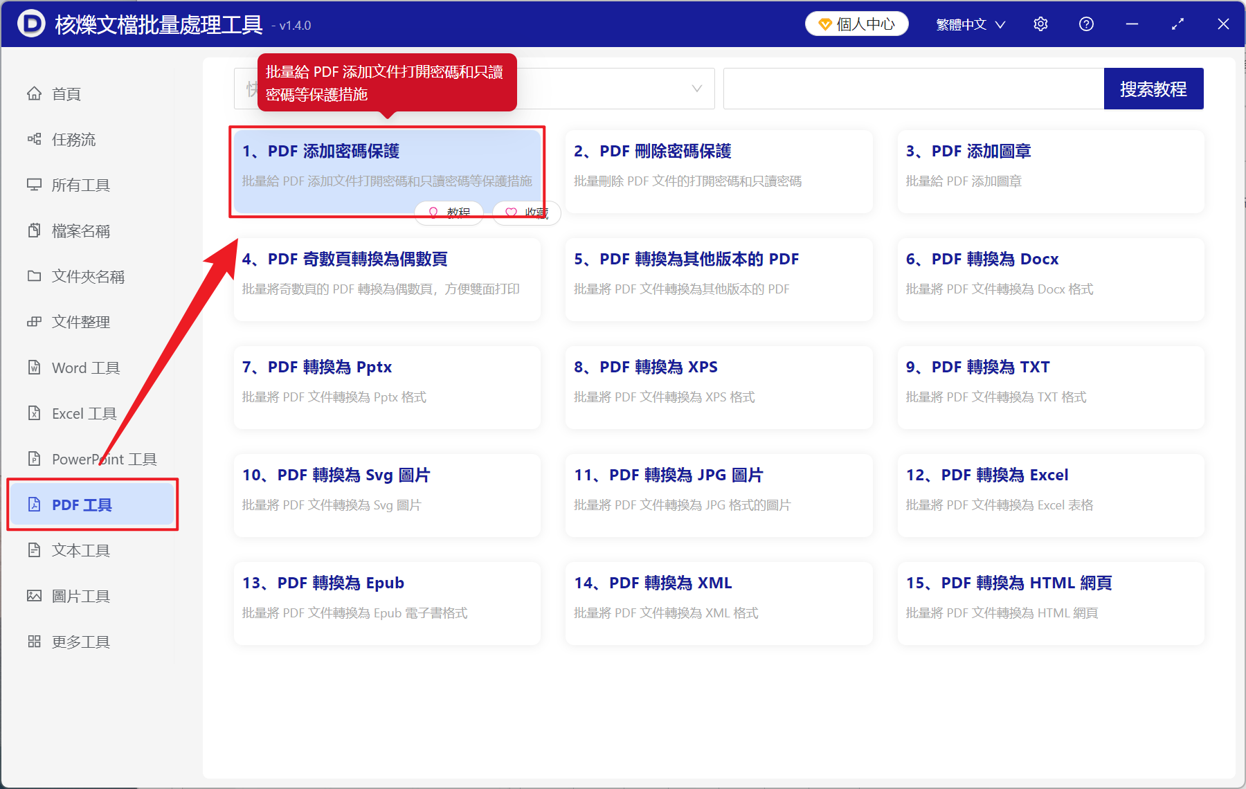
Task: Open 個人中心 personal center
Action: pos(856,23)
